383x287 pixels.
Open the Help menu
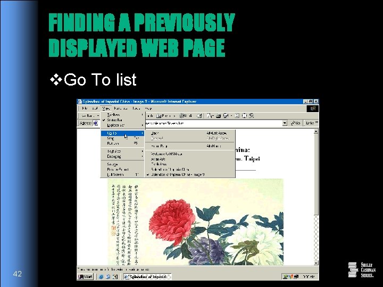tap(148, 108)
